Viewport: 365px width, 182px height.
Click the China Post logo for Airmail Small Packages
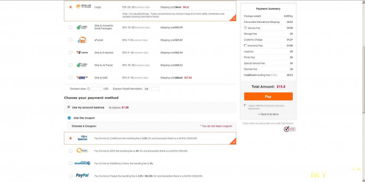click(82, 27)
